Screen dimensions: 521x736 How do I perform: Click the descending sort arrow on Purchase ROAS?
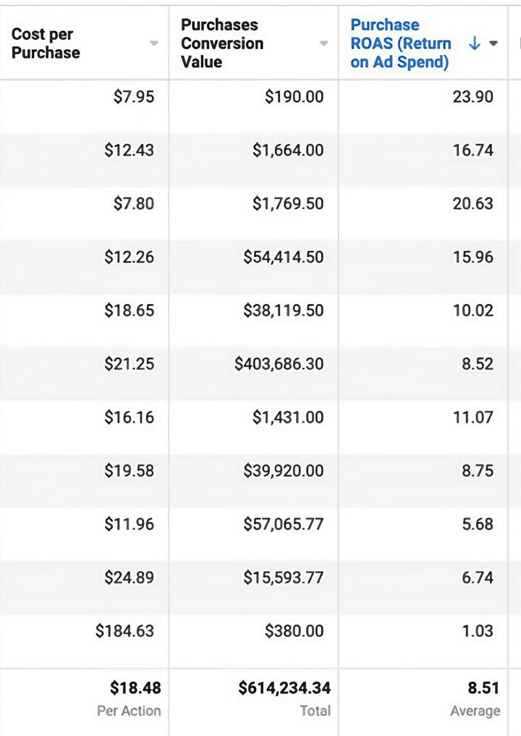point(475,43)
